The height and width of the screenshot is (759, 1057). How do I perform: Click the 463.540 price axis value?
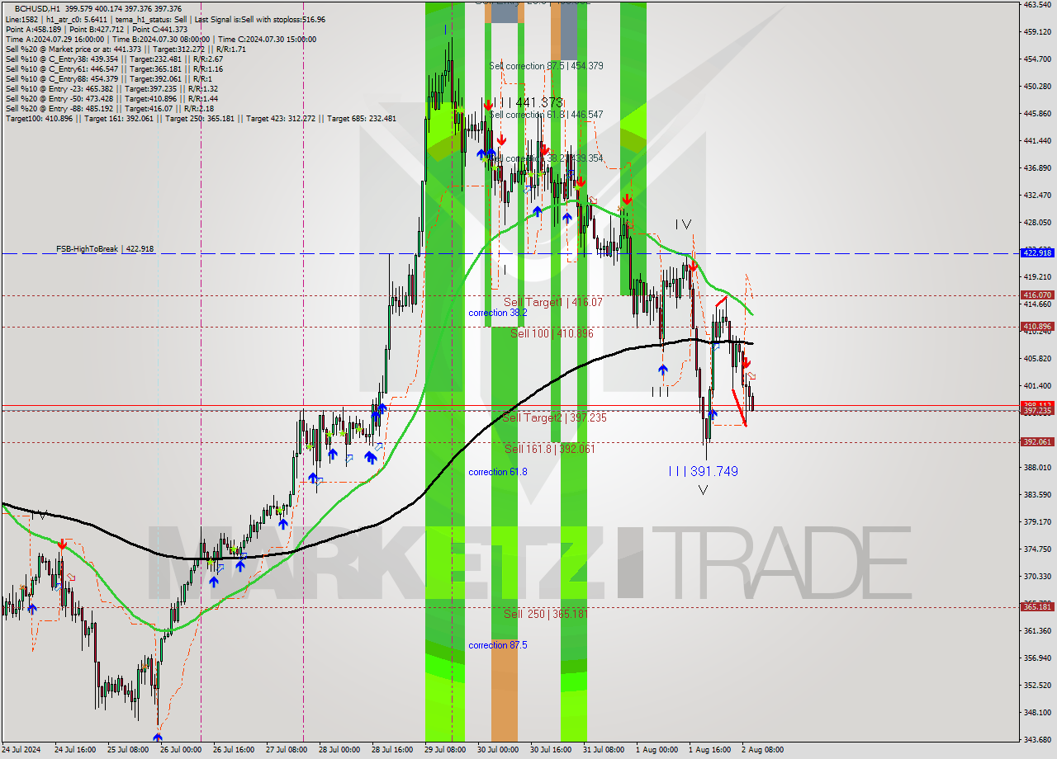tap(1036, 5)
